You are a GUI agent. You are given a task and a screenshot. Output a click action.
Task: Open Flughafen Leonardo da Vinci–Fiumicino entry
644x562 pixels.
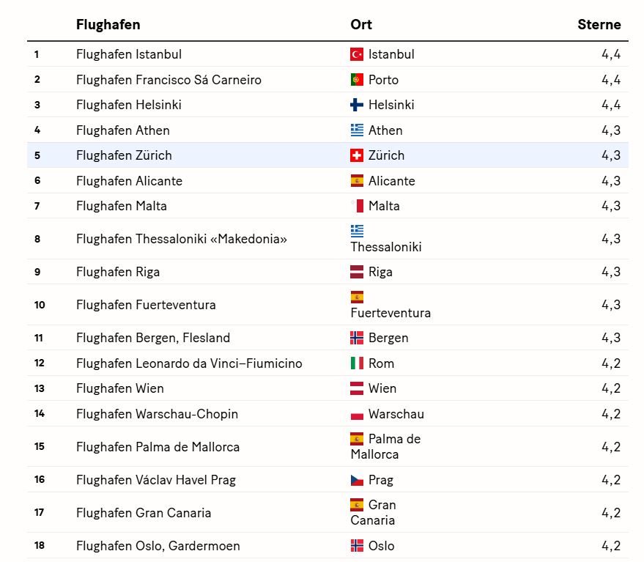189,363
